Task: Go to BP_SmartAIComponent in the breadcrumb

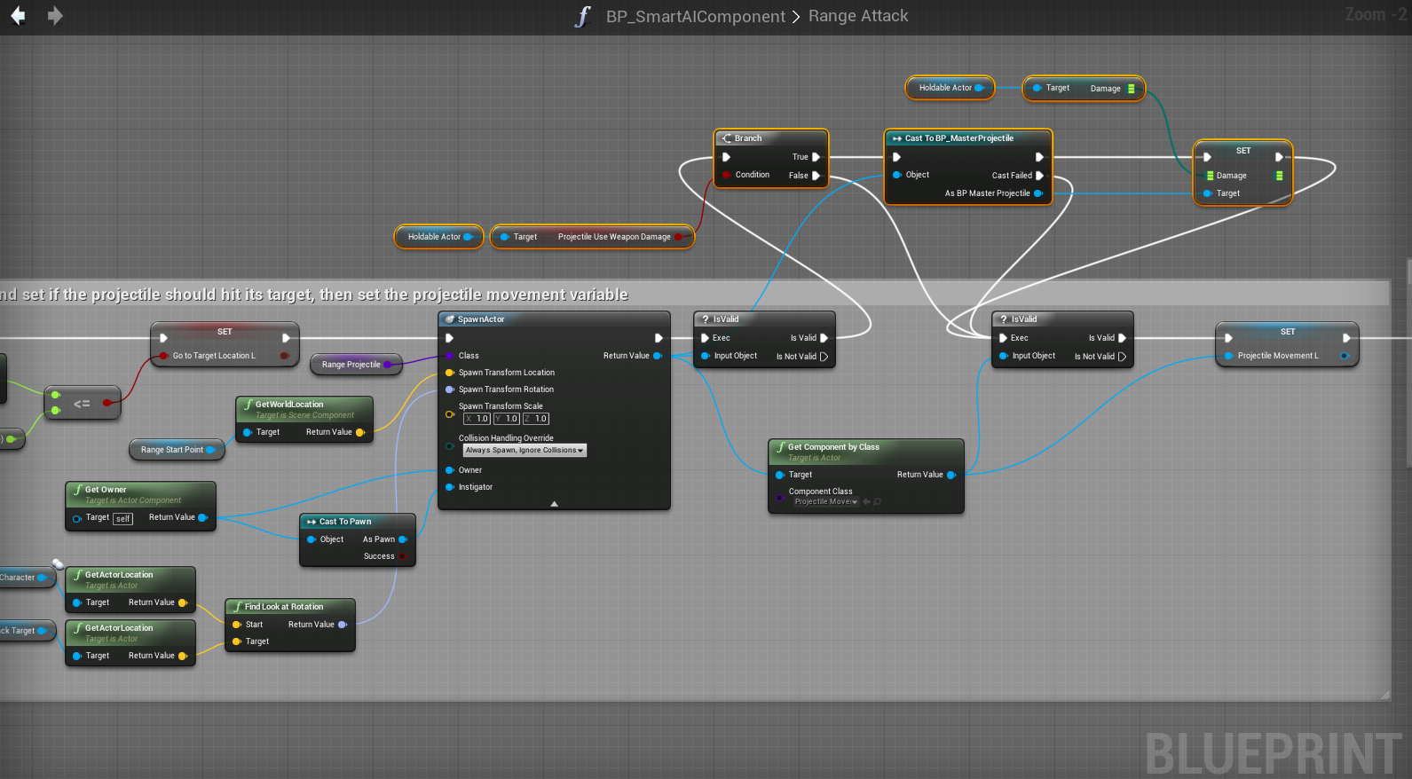Action: click(x=695, y=17)
